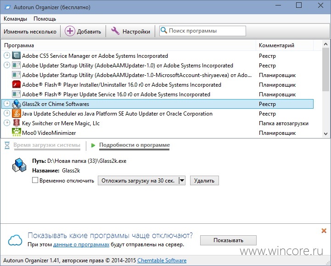Open the Chemtable Software link
Viewport: 331px width, 266px height.
tap(162, 260)
